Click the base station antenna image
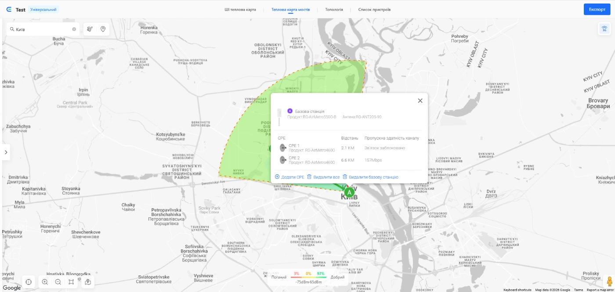Screen dimensions: 615x292 [279, 117]
